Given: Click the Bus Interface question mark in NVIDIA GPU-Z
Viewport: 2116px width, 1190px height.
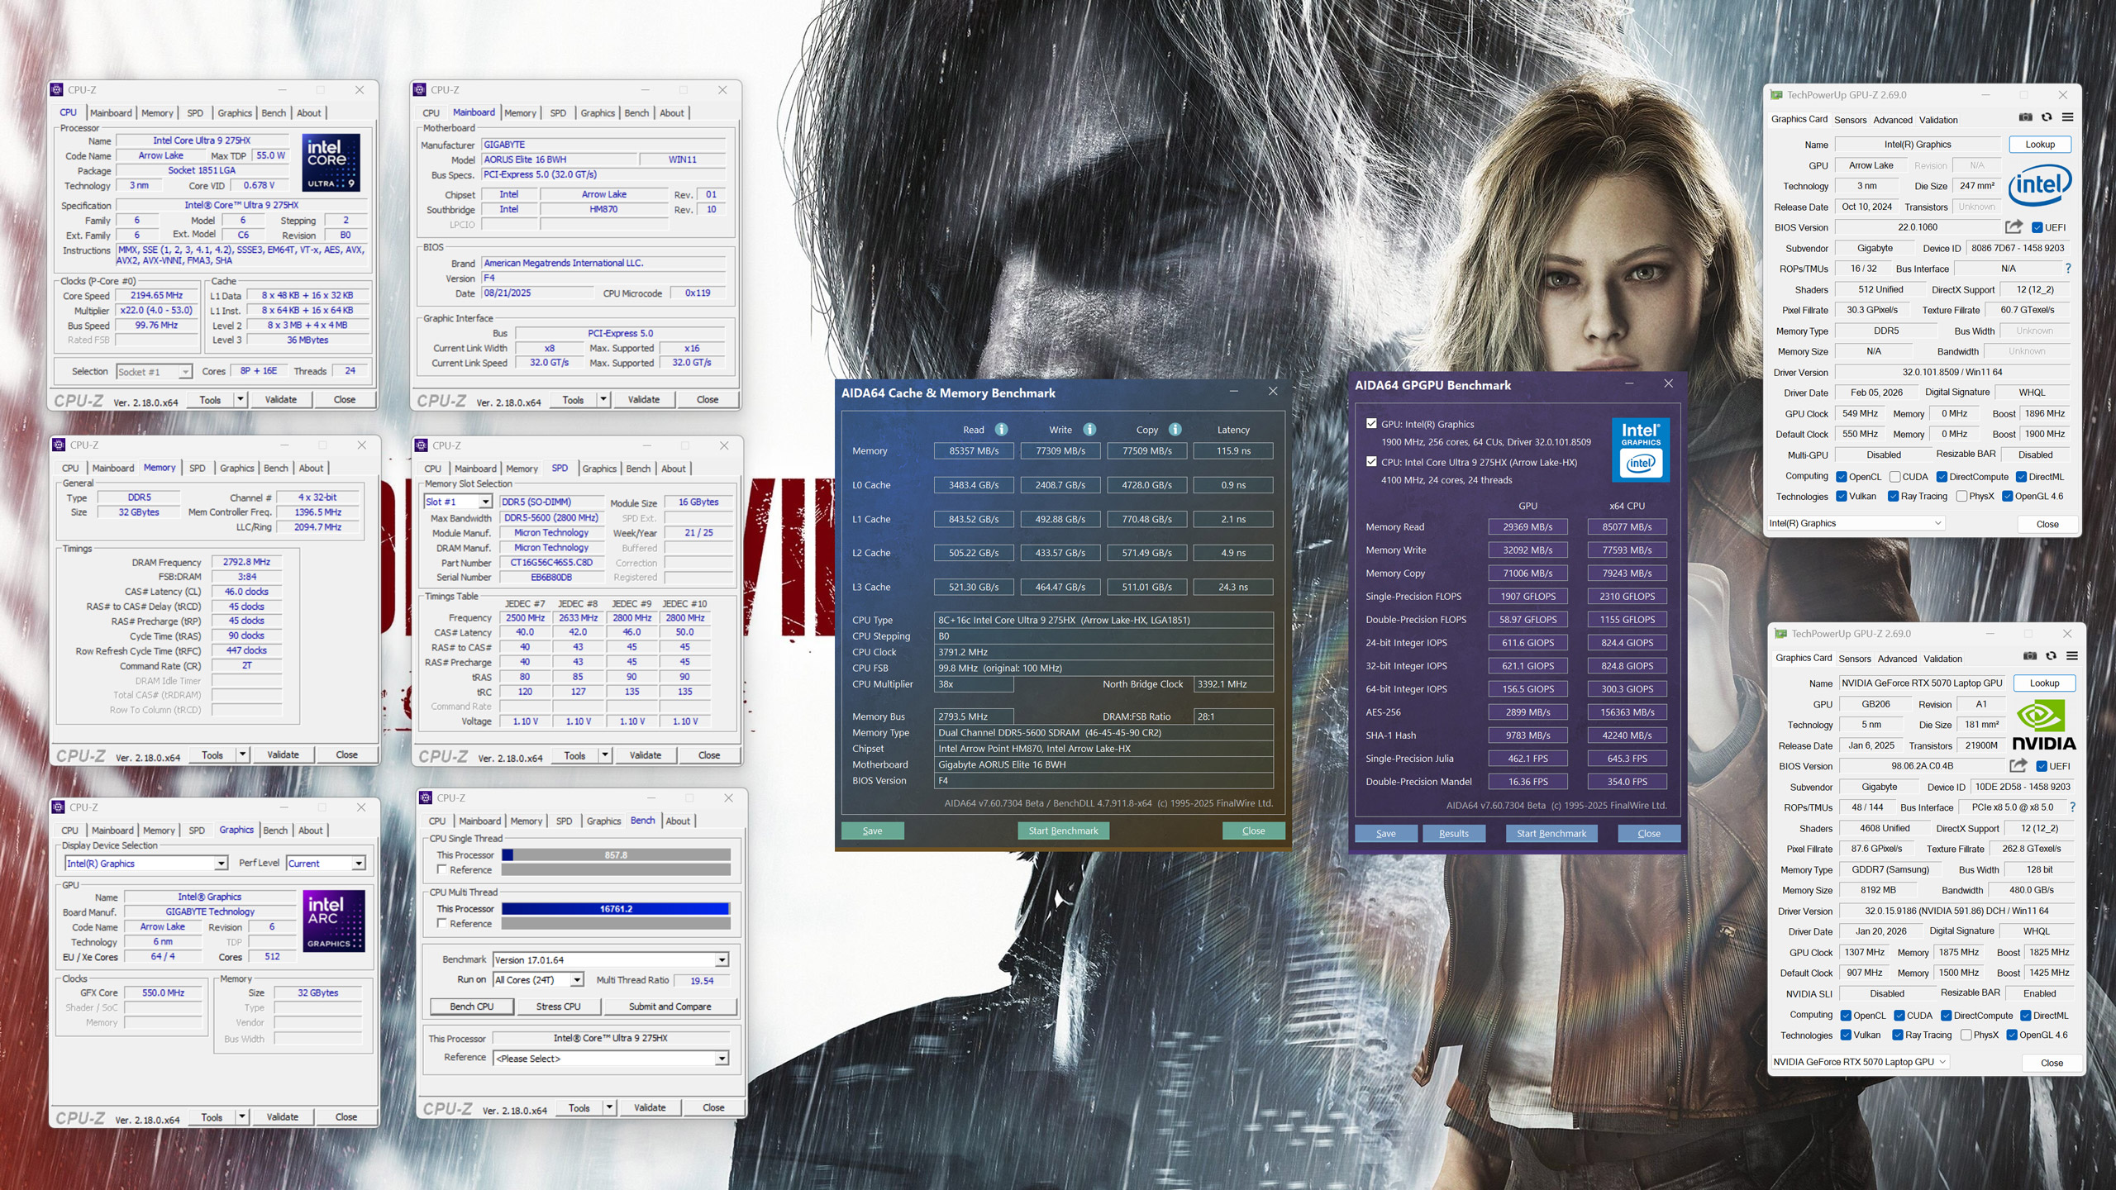Looking at the screenshot, I should 2072,807.
